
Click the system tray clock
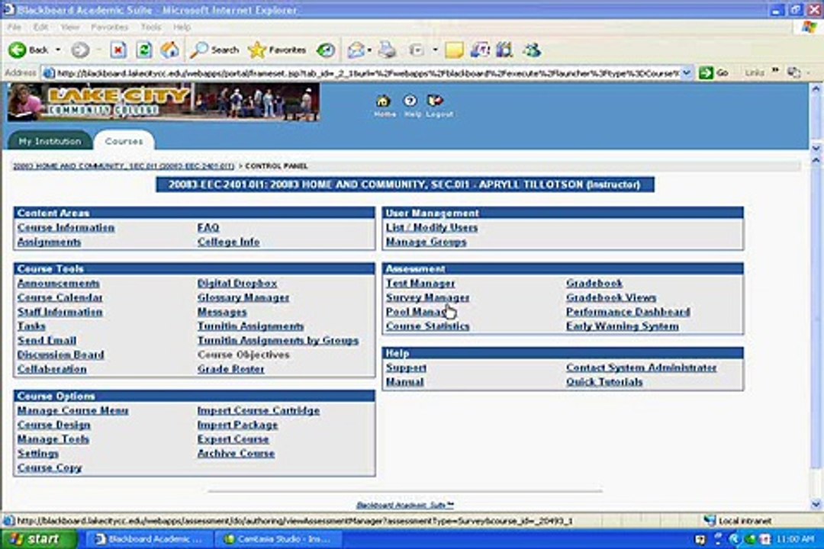tap(795, 539)
